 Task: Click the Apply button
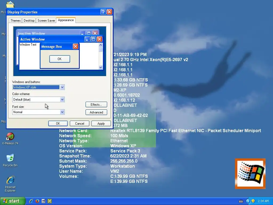101,123
